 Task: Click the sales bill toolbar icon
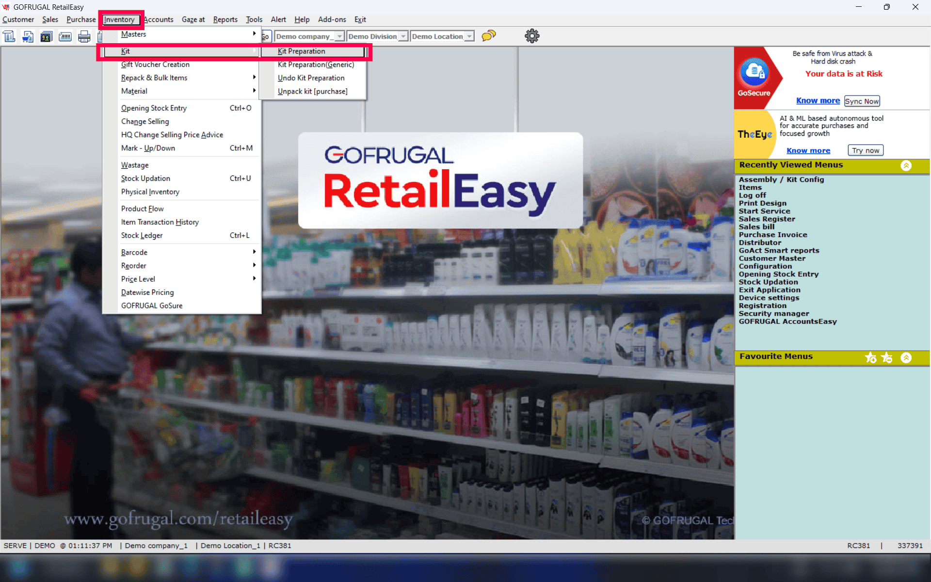coord(9,36)
